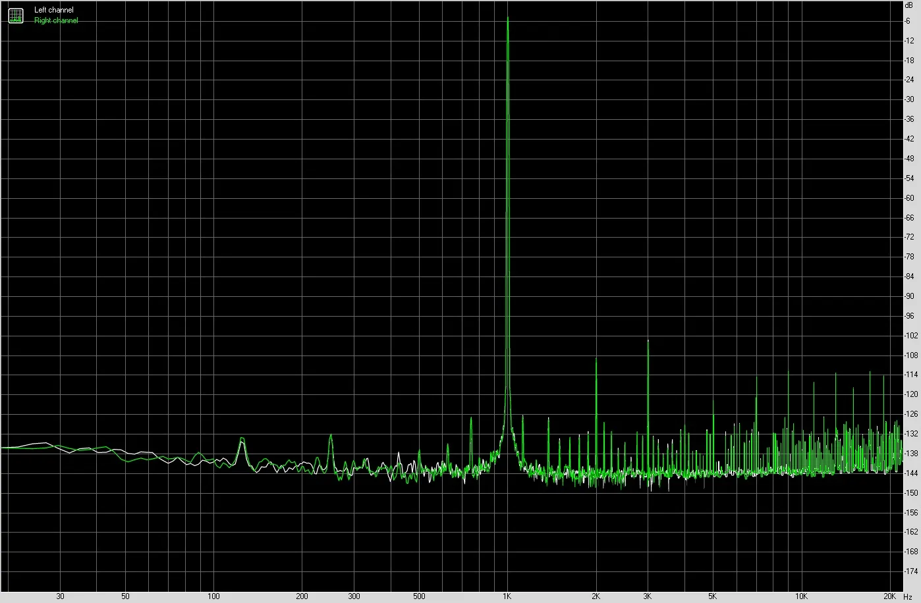Click the "-6" dB scale value
Screen dimensions: 921x603
pyautogui.click(x=908, y=21)
